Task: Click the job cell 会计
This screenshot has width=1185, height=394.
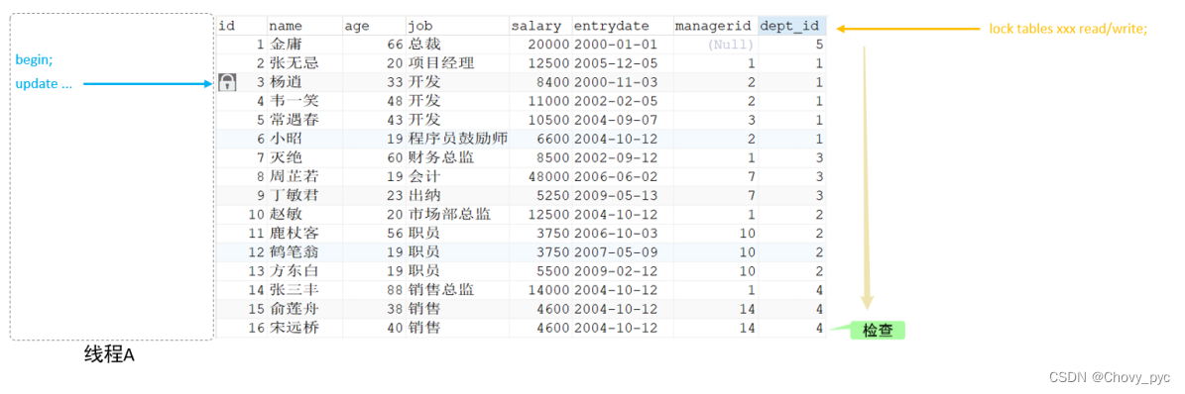Action: tap(457, 176)
